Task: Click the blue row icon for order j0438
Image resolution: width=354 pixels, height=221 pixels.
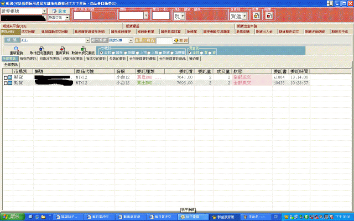Action: pos(10,83)
